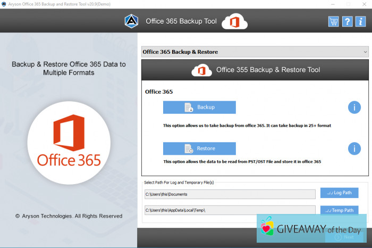Click the Log Path browse button
Image resolution: width=372 pixels, height=248 pixels.
pos(339,193)
